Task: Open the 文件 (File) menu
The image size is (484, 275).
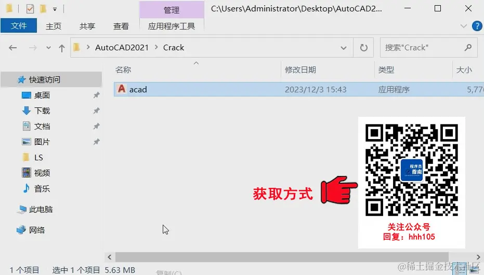Action: click(19, 26)
